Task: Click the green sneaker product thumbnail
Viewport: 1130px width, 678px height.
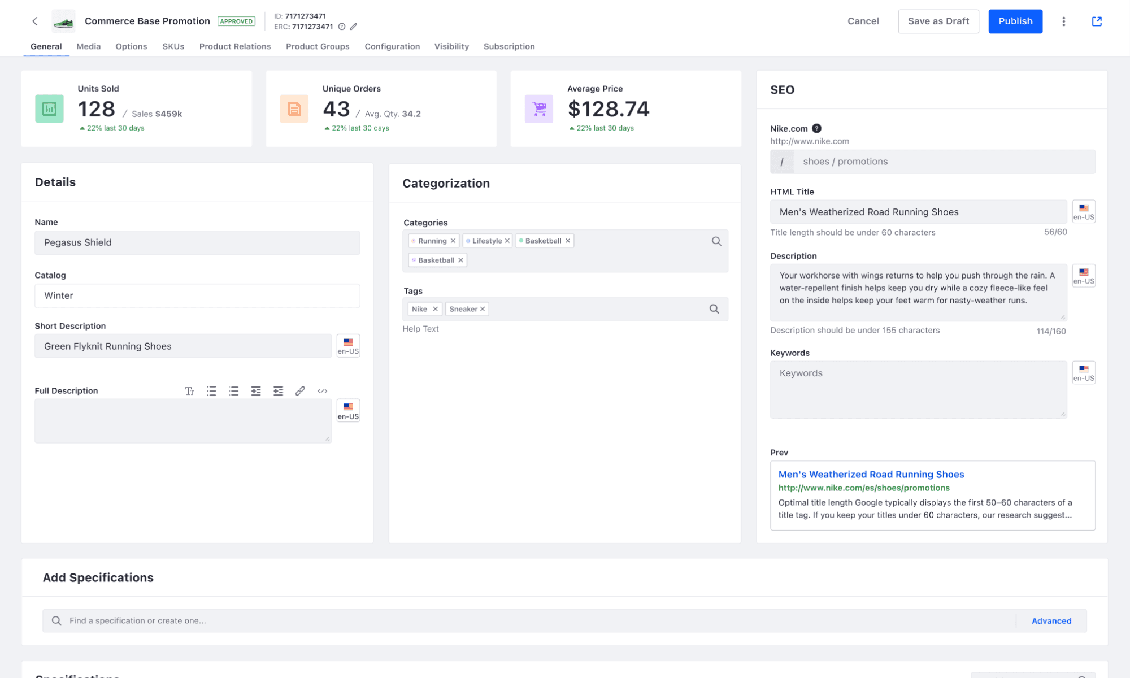Action: (63, 20)
